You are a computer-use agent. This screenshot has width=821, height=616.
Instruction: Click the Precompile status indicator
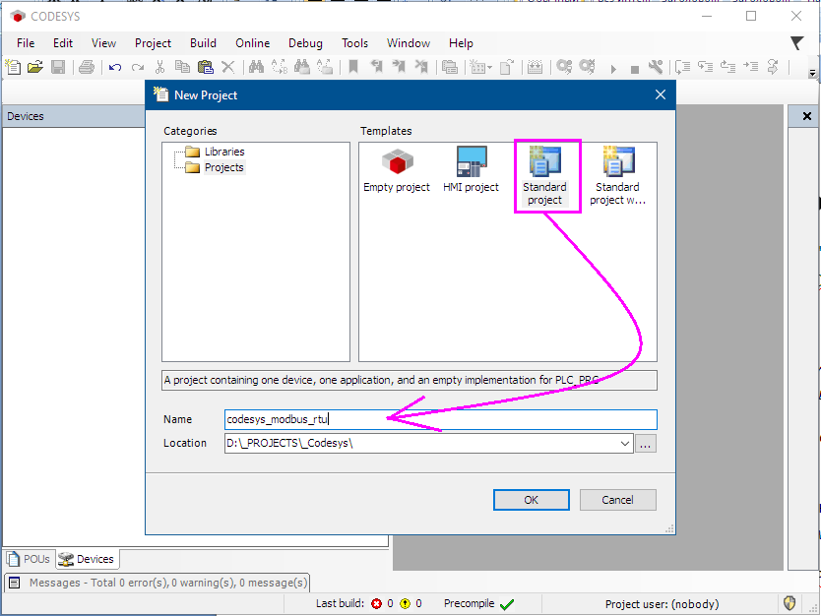(x=478, y=603)
